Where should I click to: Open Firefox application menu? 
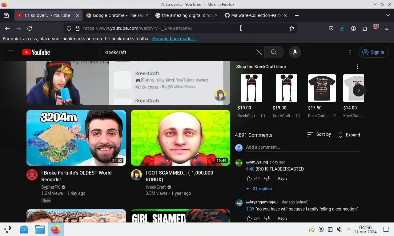[x=387, y=28]
